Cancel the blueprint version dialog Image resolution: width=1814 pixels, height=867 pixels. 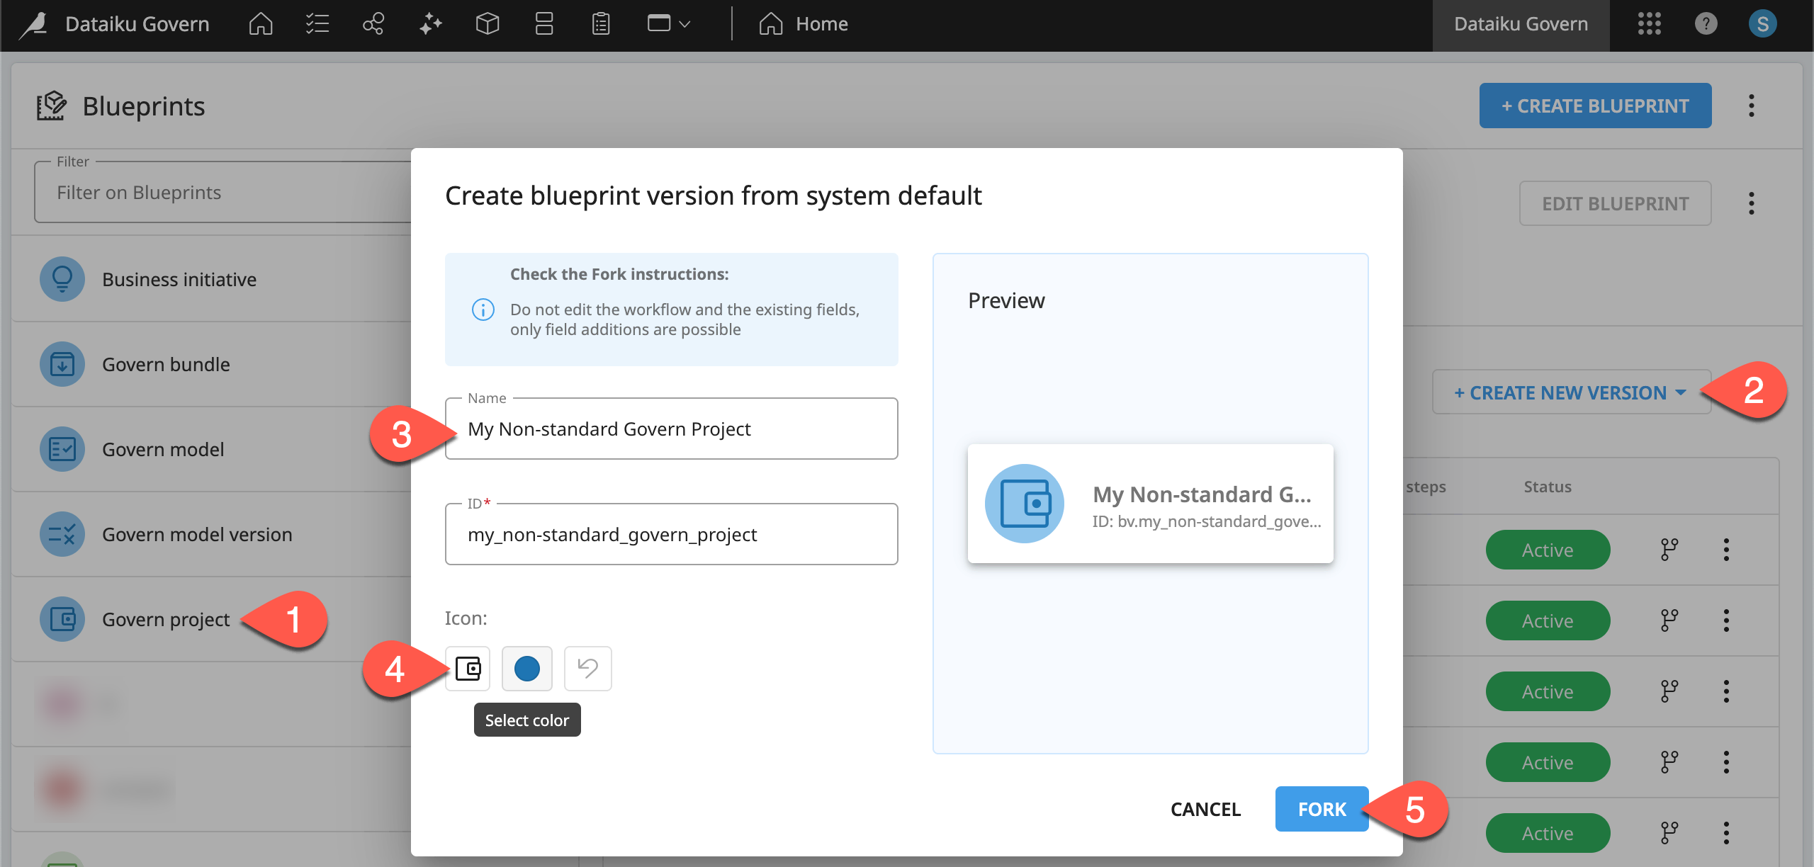pyautogui.click(x=1205, y=809)
